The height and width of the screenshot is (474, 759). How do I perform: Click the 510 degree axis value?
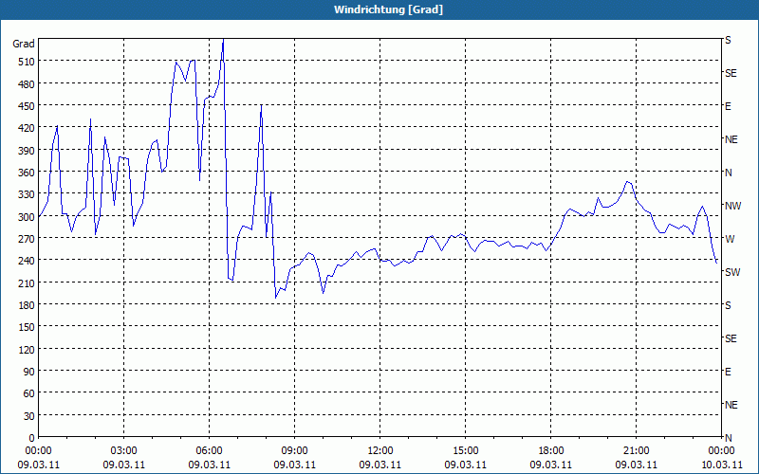(x=27, y=62)
